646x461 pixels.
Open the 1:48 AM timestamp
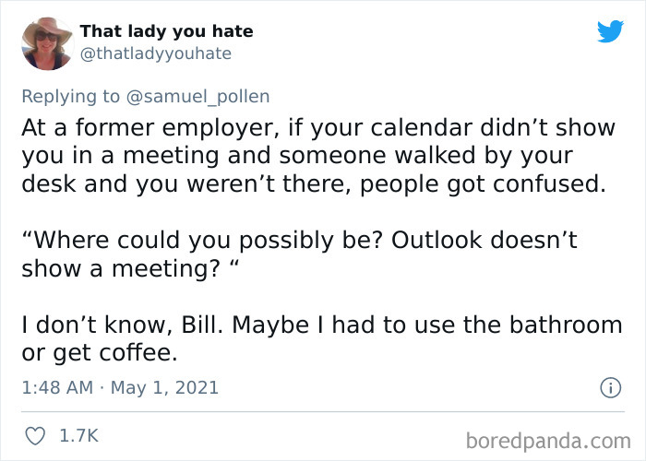57,388
